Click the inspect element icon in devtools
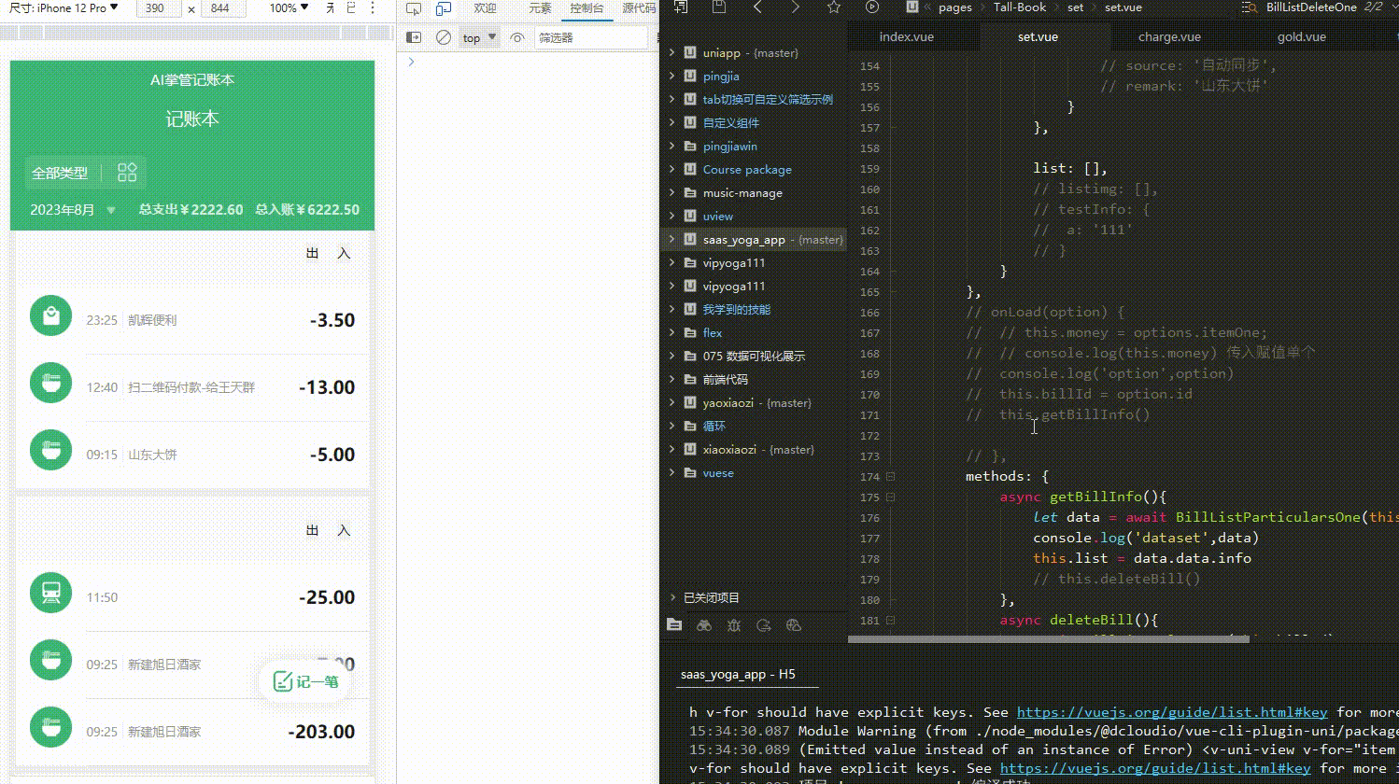The width and height of the screenshot is (1399, 784). [414, 8]
